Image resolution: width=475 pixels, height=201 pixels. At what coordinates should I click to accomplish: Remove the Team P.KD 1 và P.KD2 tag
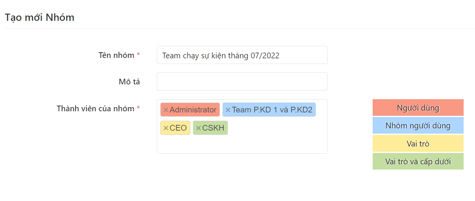pyautogui.click(x=228, y=110)
